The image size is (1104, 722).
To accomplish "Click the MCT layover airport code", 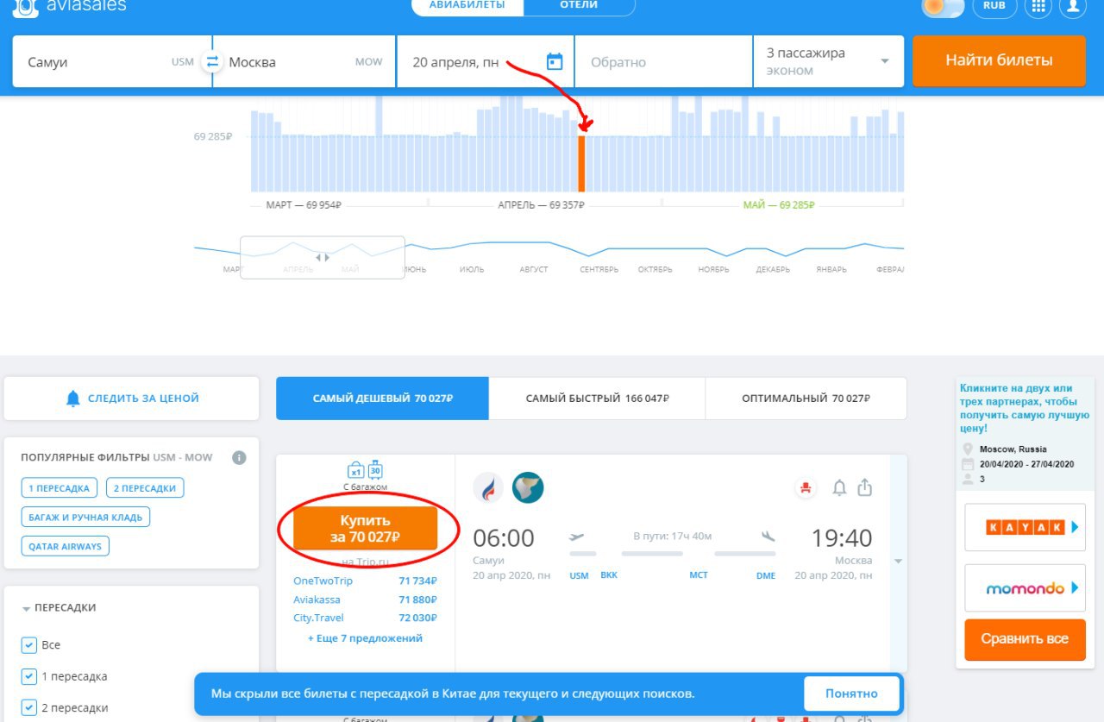I will pos(699,575).
